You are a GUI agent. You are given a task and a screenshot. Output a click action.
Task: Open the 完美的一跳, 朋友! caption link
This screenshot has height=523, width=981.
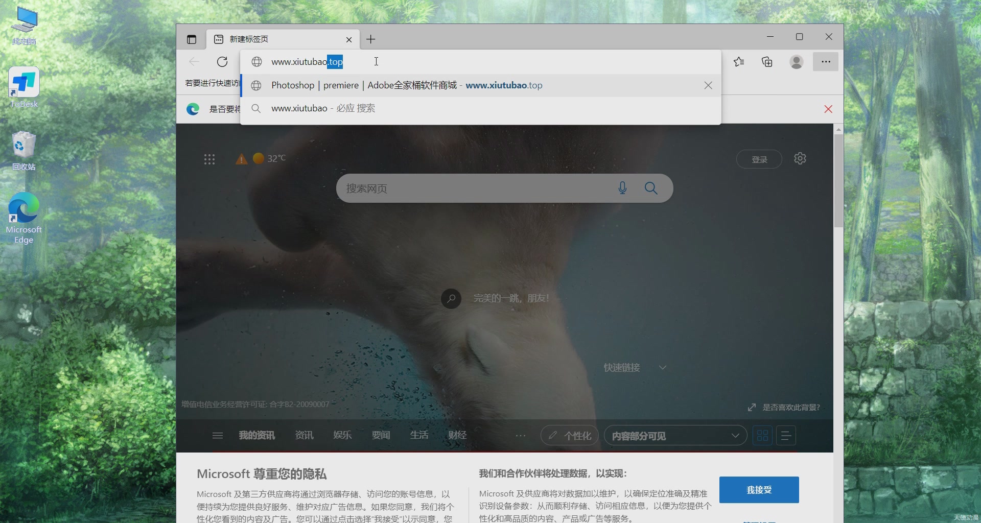pos(511,298)
